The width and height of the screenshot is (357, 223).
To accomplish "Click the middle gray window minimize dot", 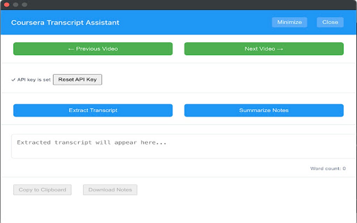I will (x=15, y=5).
